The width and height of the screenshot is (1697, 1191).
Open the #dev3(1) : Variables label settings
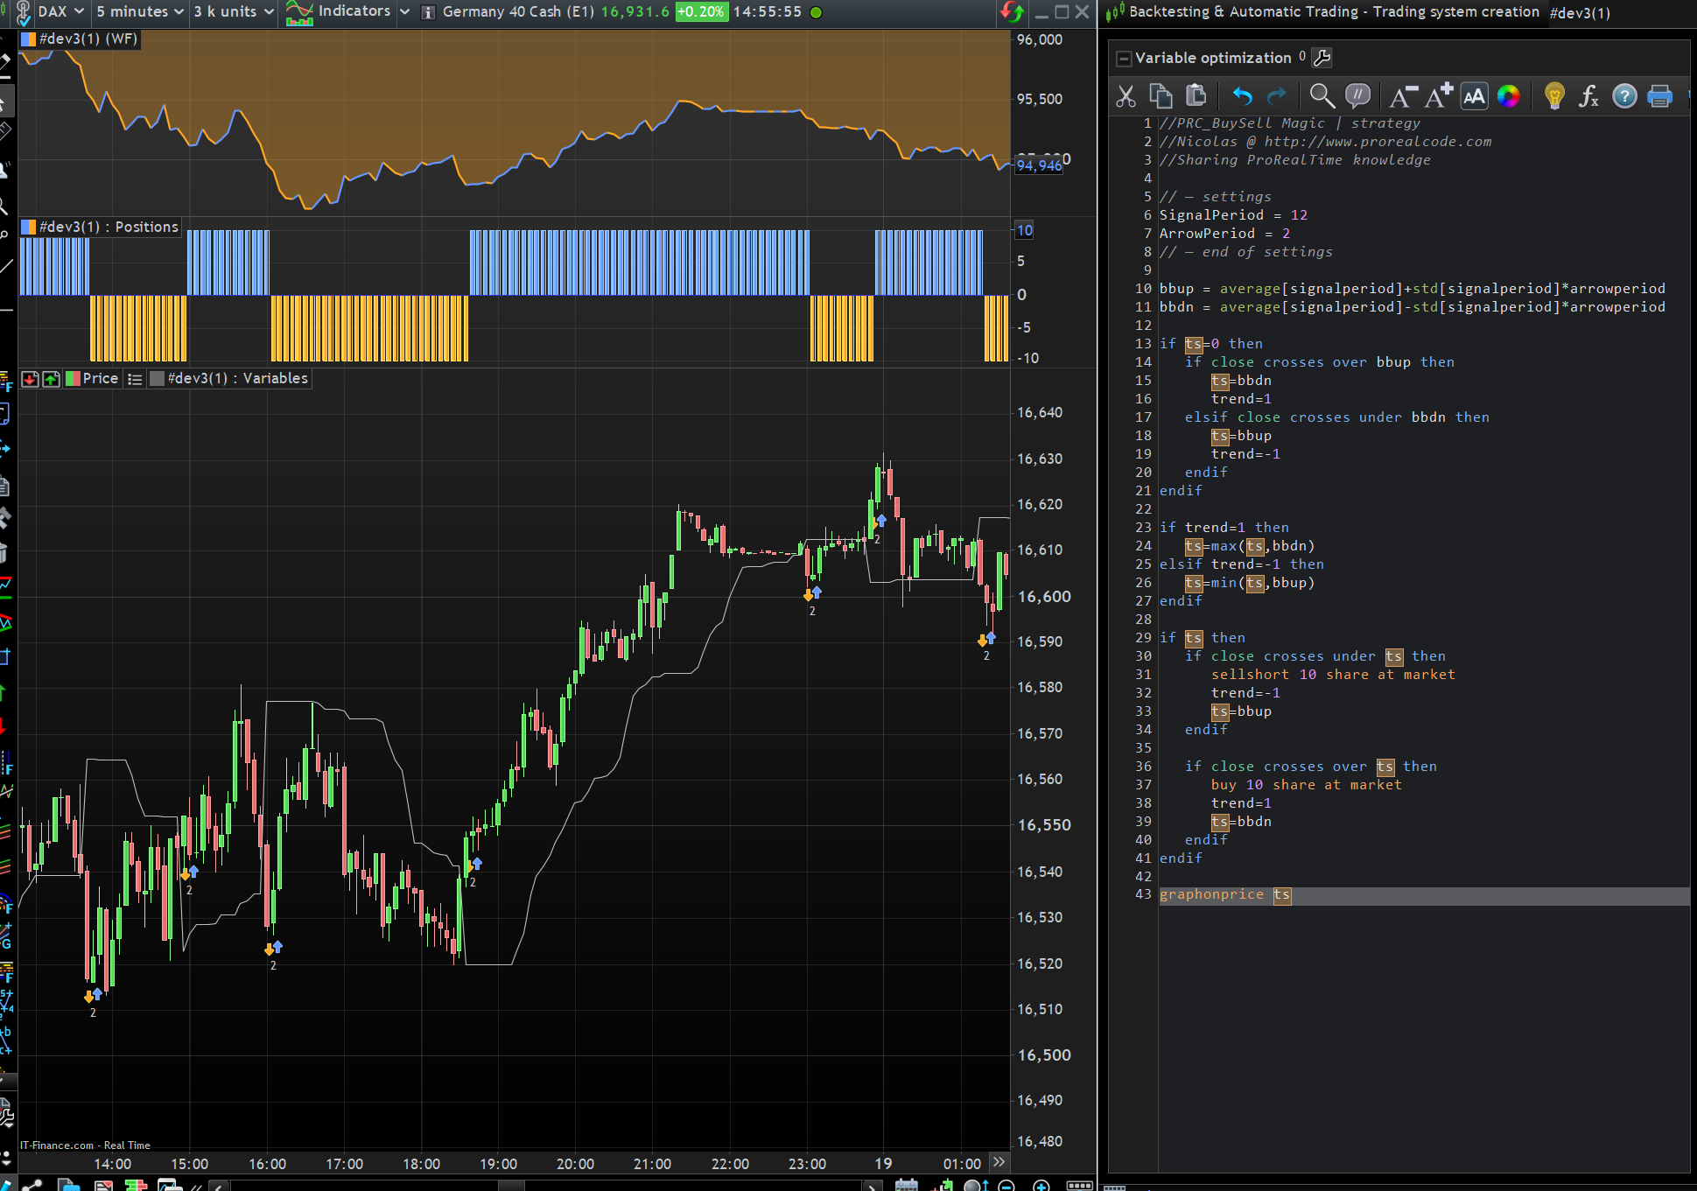click(x=237, y=379)
